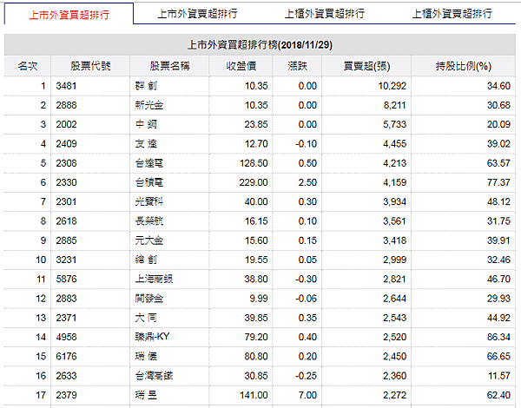
Task: Click stock name 新光金
Action: pos(149,105)
